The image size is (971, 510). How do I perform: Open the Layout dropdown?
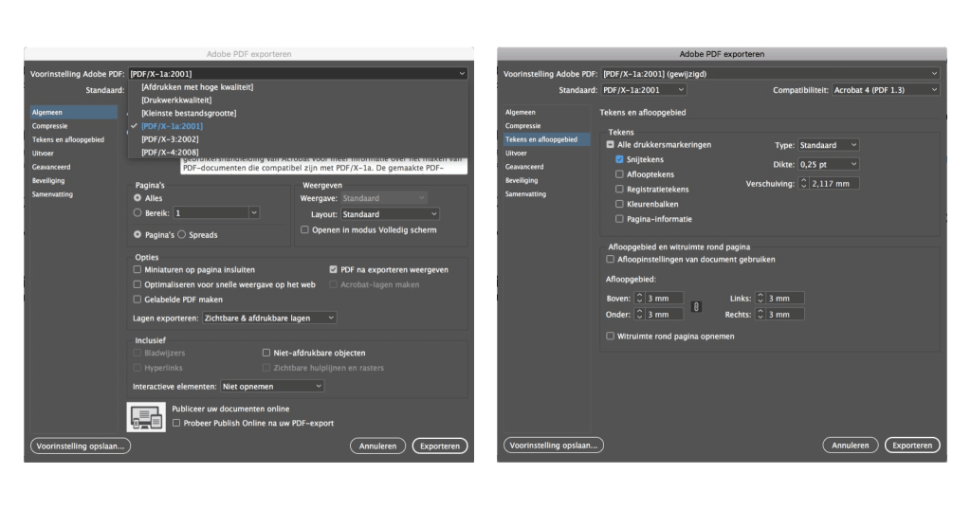390,214
